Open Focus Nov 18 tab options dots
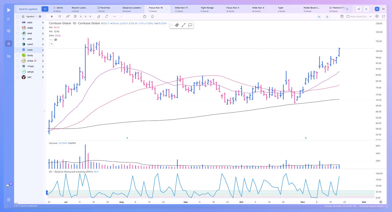392x212 pixels. [167, 9]
